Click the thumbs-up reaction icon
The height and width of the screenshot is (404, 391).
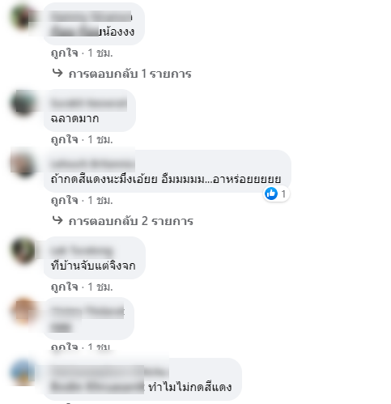pos(271,193)
